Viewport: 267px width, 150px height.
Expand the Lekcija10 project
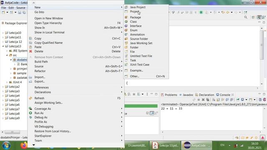3,32
